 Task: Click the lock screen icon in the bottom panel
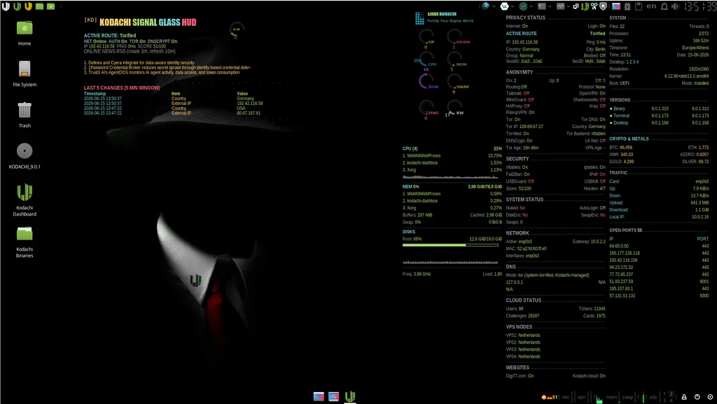pos(684,397)
